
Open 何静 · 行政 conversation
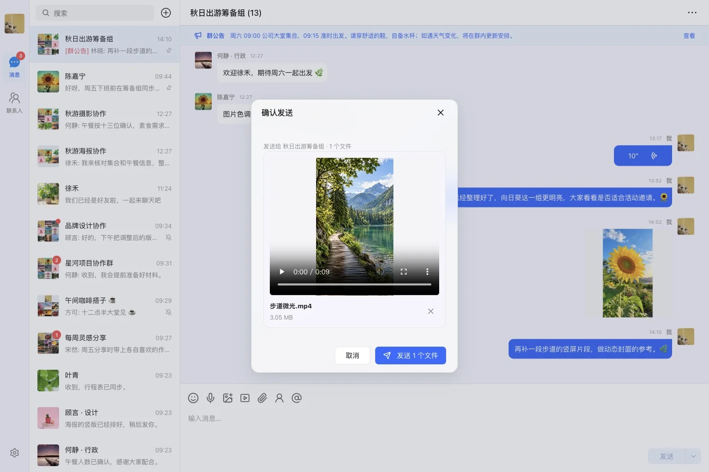tap(104, 455)
